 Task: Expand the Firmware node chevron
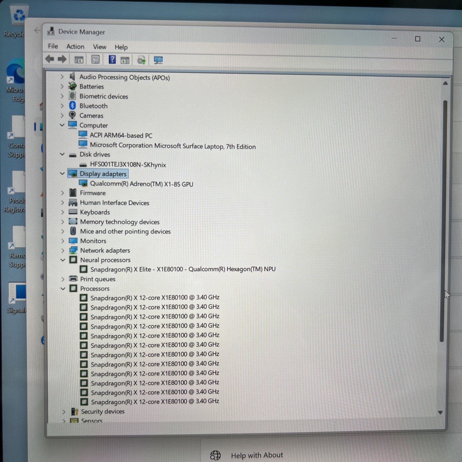(x=62, y=193)
